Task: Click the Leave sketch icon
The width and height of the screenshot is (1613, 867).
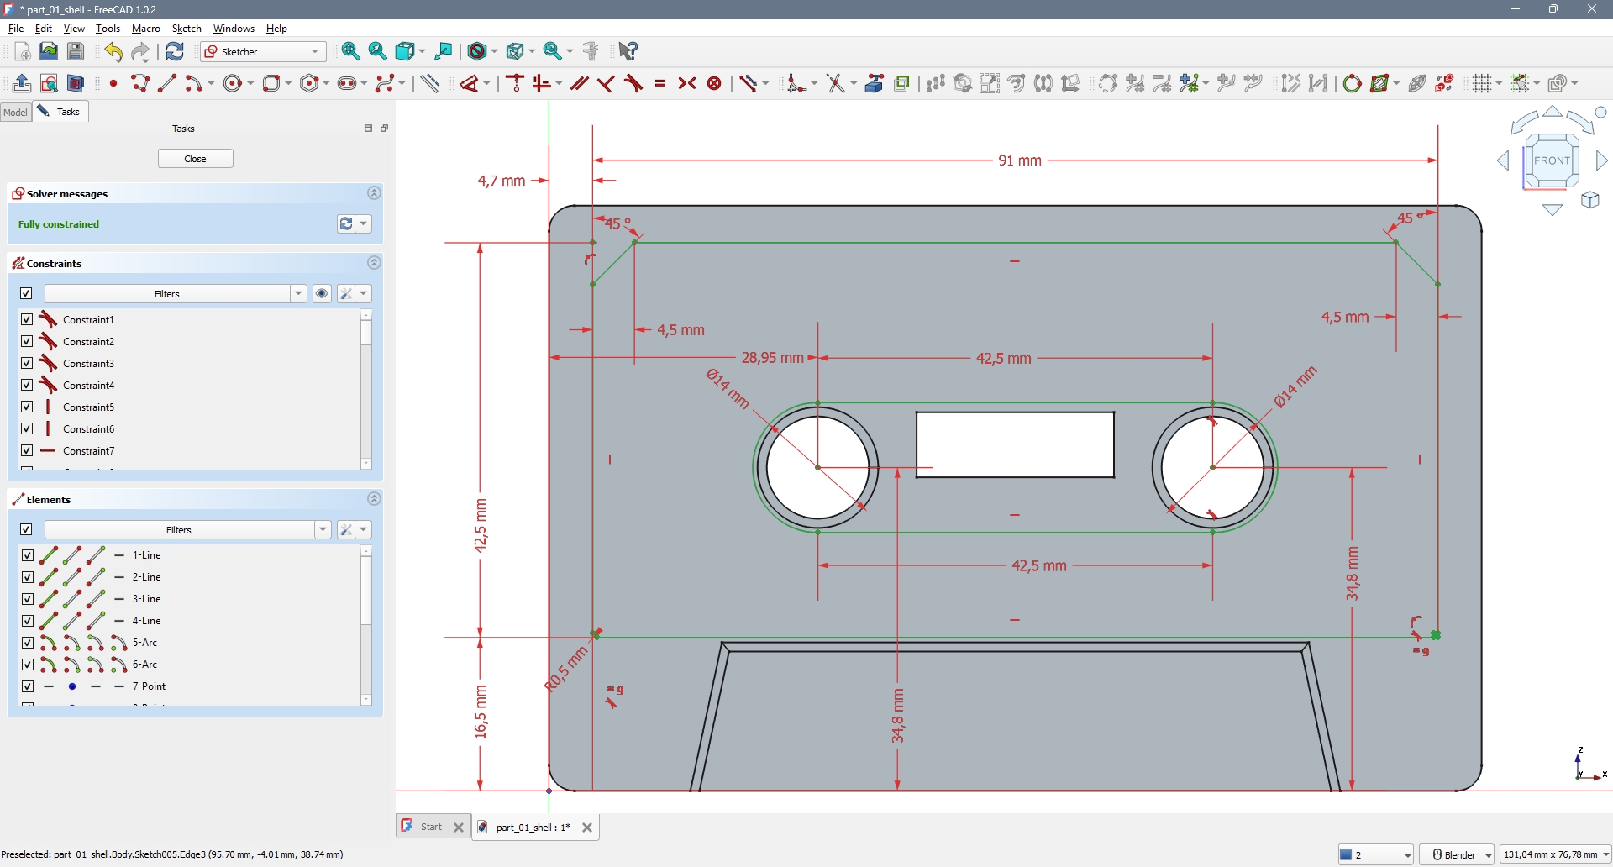Action: pyautogui.click(x=22, y=83)
